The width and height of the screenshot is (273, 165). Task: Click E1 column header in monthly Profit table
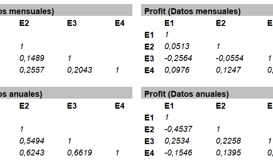(169, 23)
